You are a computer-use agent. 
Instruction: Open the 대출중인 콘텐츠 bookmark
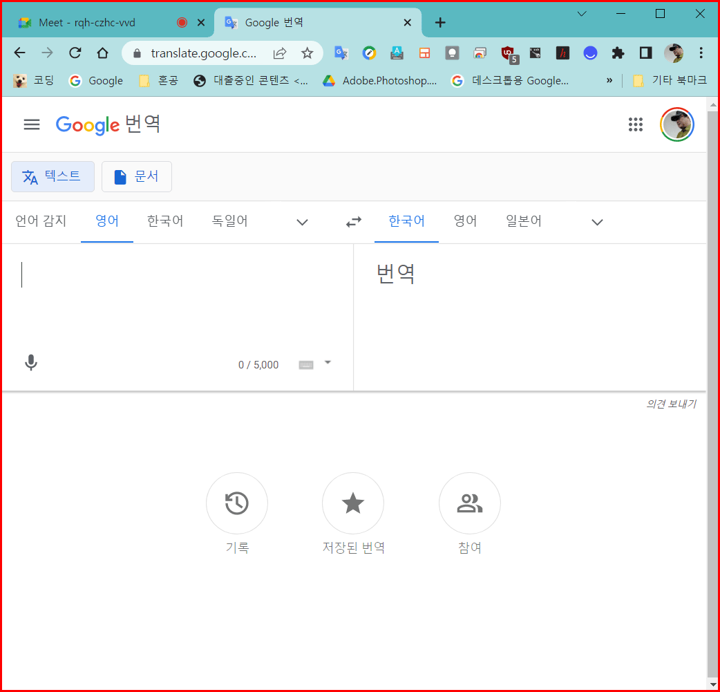coord(252,80)
